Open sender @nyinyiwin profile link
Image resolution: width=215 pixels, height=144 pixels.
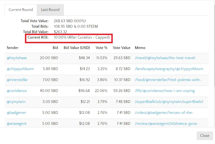click(x=16, y=102)
